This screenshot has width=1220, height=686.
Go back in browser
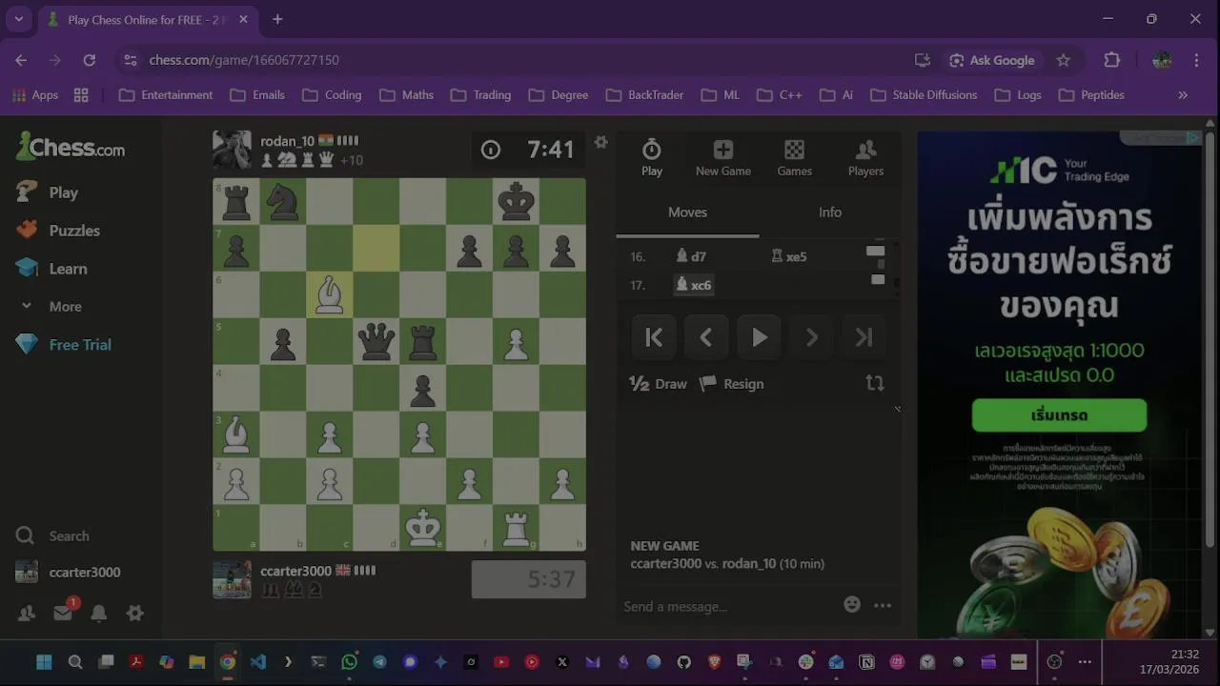pyautogui.click(x=21, y=60)
